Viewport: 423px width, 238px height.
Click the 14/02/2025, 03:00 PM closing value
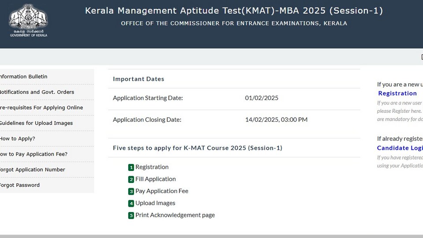tap(276, 119)
